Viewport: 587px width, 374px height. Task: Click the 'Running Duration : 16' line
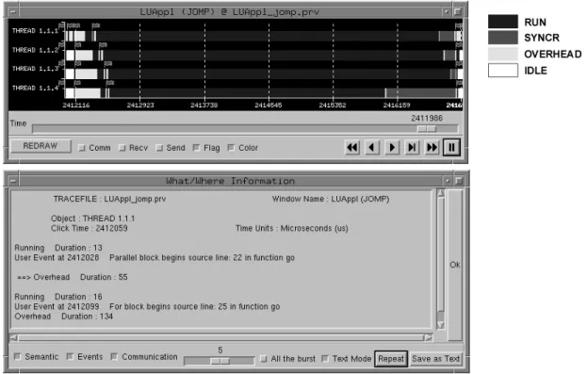coord(58,297)
